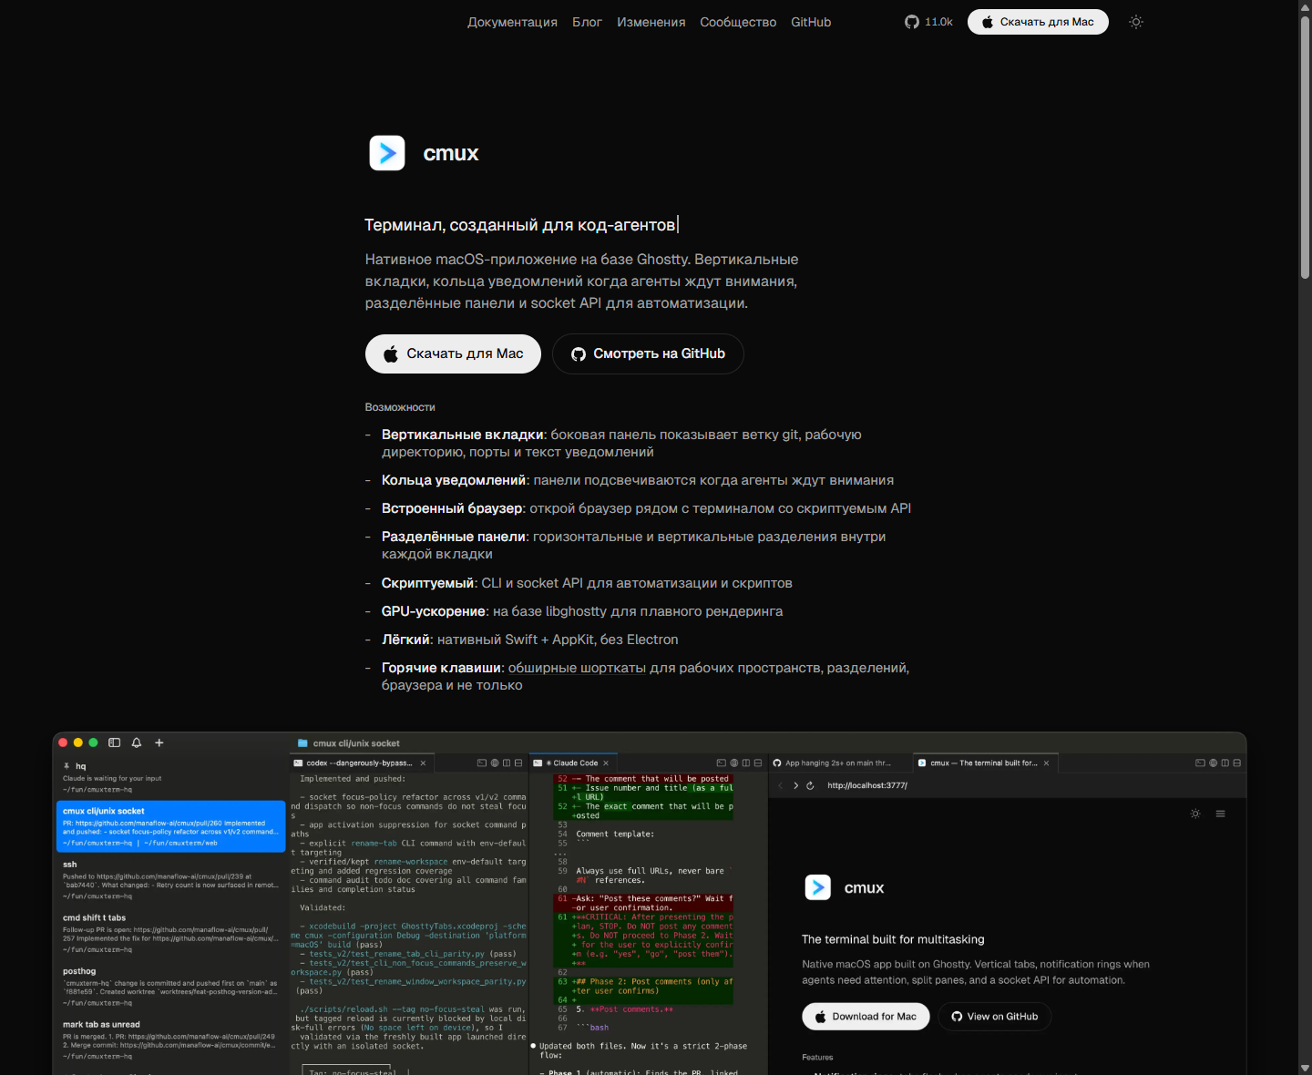The height and width of the screenshot is (1075, 1312).
Task: Click the scrollbar down arrow
Action: pyautogui.click(x=1305, y=1068)
